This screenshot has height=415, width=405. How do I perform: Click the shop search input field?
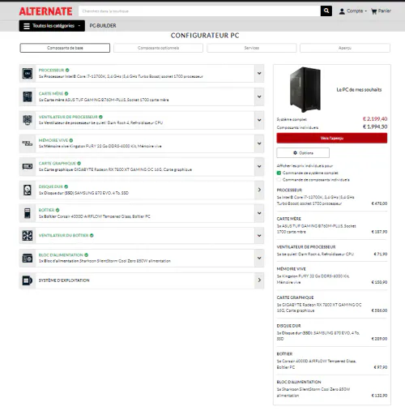click(x=199, y=11)
